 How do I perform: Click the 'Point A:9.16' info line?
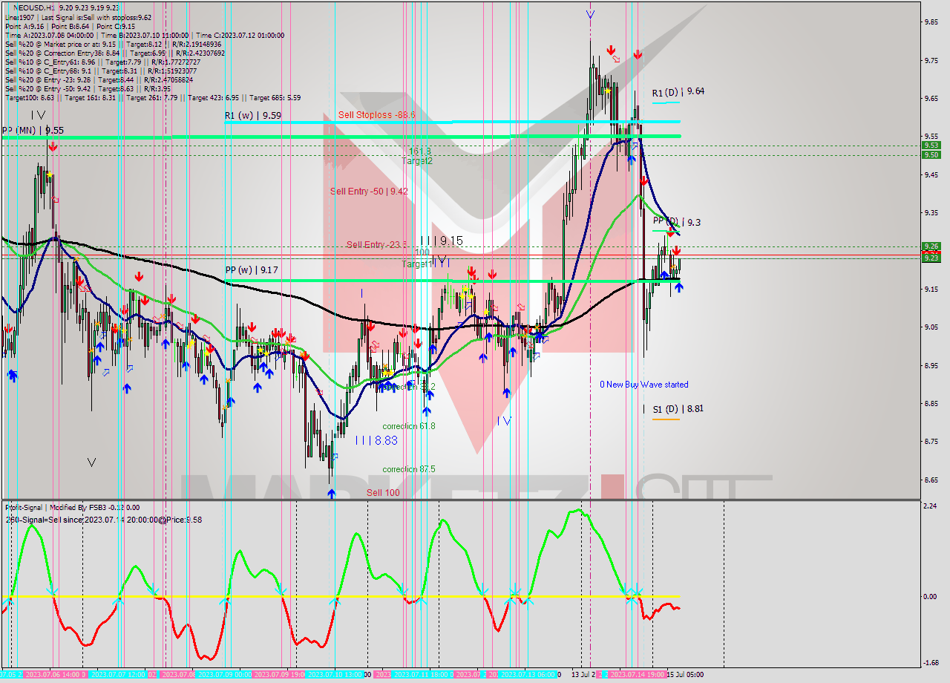coord(23,26)
